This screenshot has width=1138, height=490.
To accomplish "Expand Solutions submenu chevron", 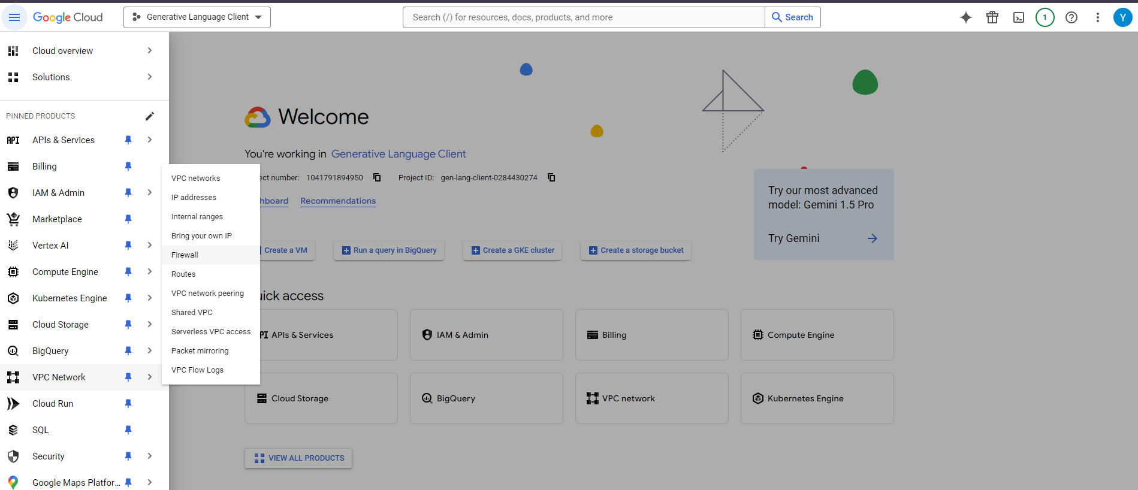I will 150,77.
